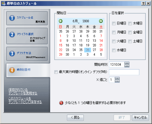Select June 14 in calendar
The height and width of the screenshot is (124, 152).
[x=101, y=41]
